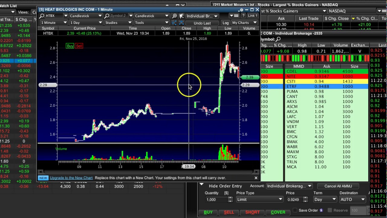Open the Tools dropdown
This screenshot has width=387, height=218.
point(151,23)
